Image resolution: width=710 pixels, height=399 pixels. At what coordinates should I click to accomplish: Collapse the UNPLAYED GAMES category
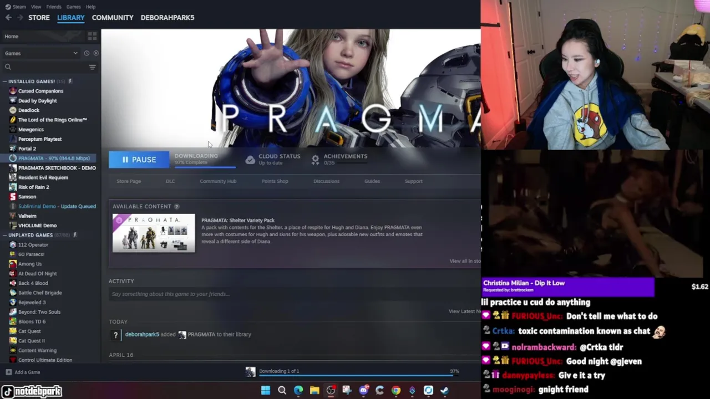coord(5,235)
